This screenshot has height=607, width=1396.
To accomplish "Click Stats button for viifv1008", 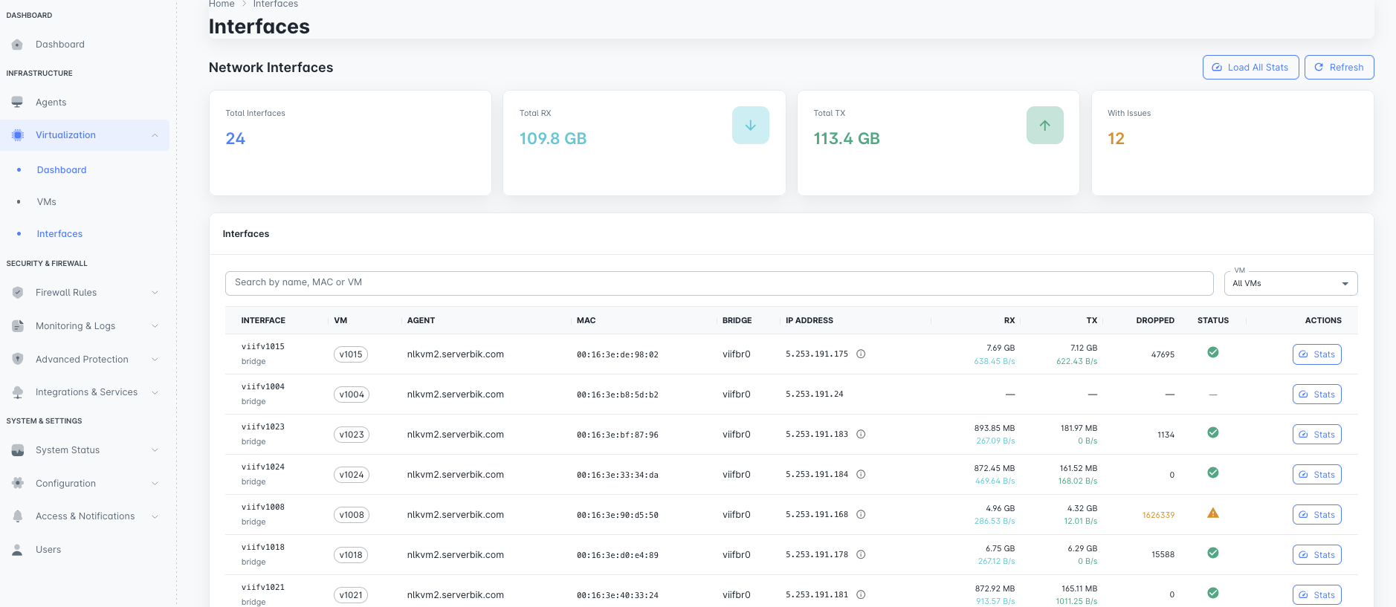I will (x=1317, y=515).
